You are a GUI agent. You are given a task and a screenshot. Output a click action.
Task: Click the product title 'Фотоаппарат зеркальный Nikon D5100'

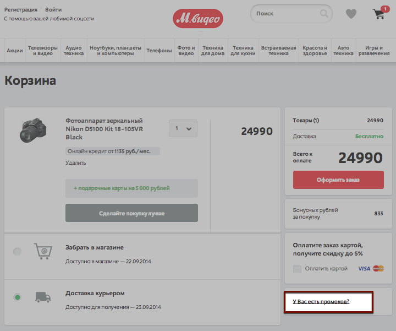click(104, 129)
